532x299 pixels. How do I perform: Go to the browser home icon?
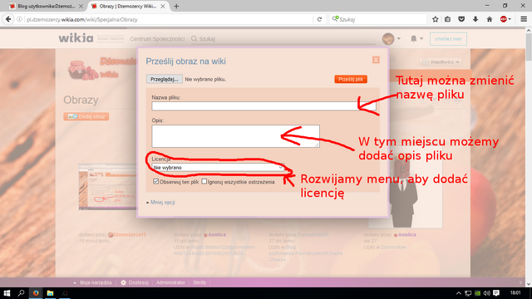pos(490,19)
